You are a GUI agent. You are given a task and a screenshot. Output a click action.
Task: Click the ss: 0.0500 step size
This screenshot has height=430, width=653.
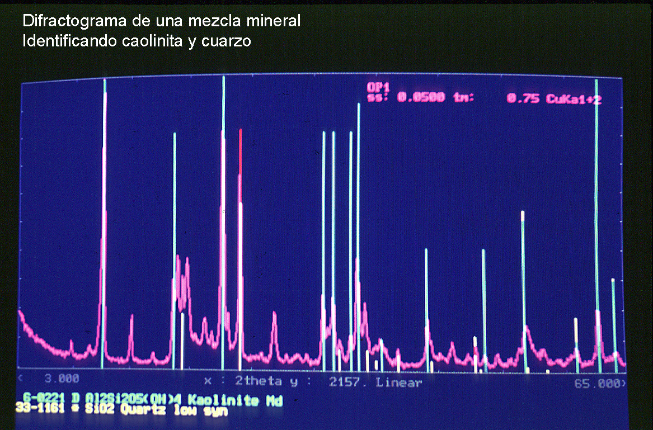406,97
